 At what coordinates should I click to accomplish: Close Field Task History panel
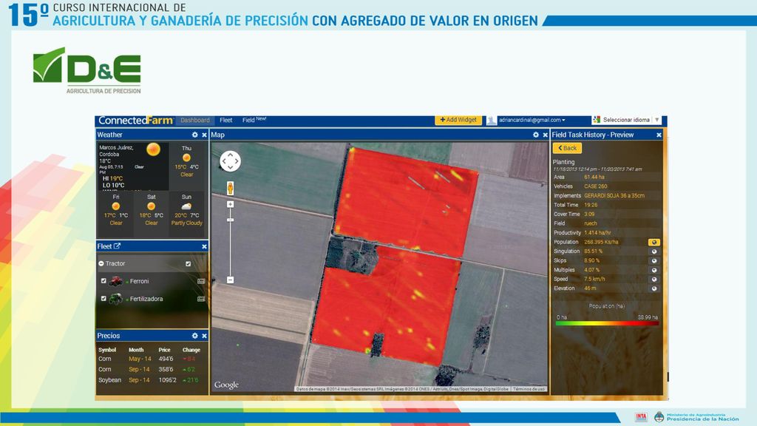(x=659, y=135)
